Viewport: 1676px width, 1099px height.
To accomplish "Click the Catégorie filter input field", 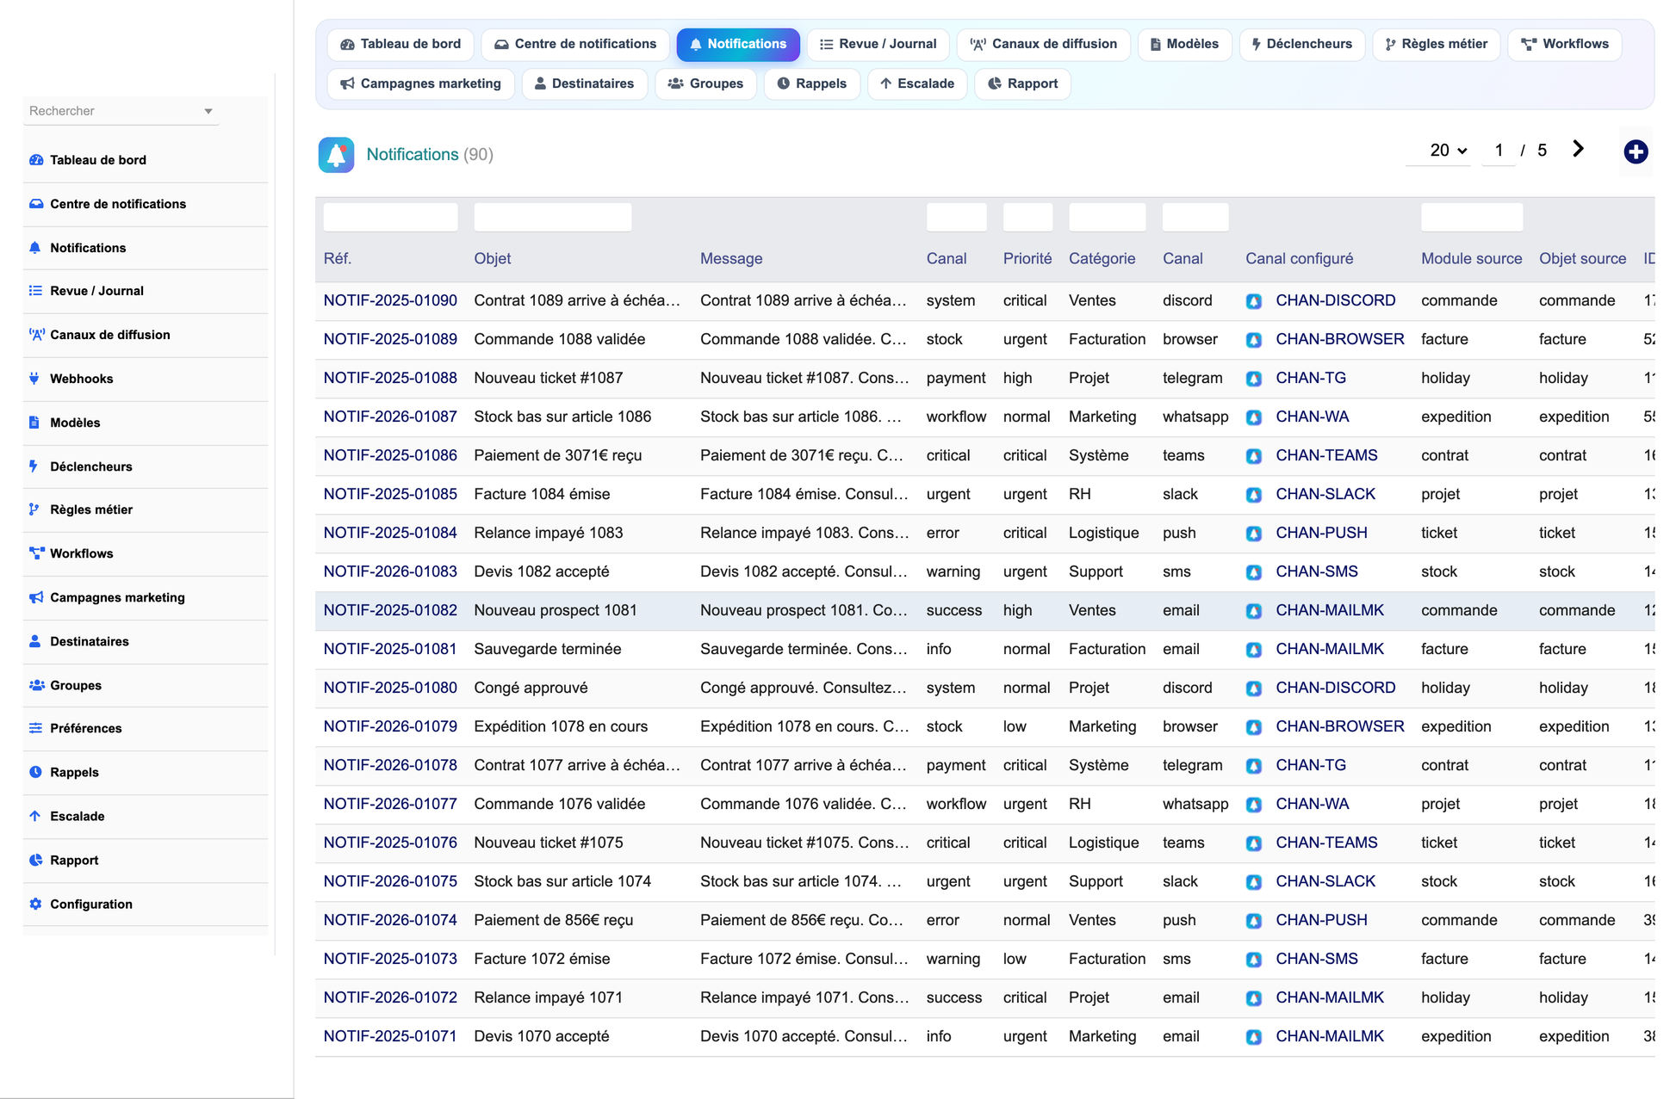I will point(1107,217).
